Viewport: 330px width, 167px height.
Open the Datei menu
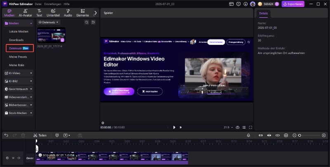[38, 4]
